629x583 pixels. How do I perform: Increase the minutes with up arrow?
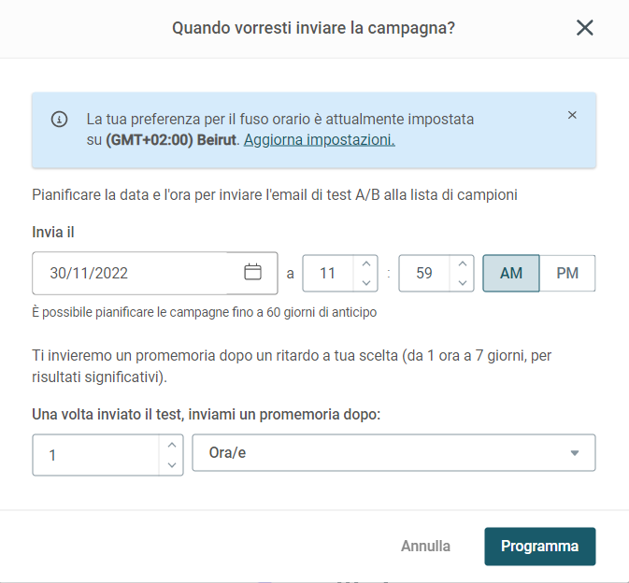pyautogui.click(x=462, y=263)
